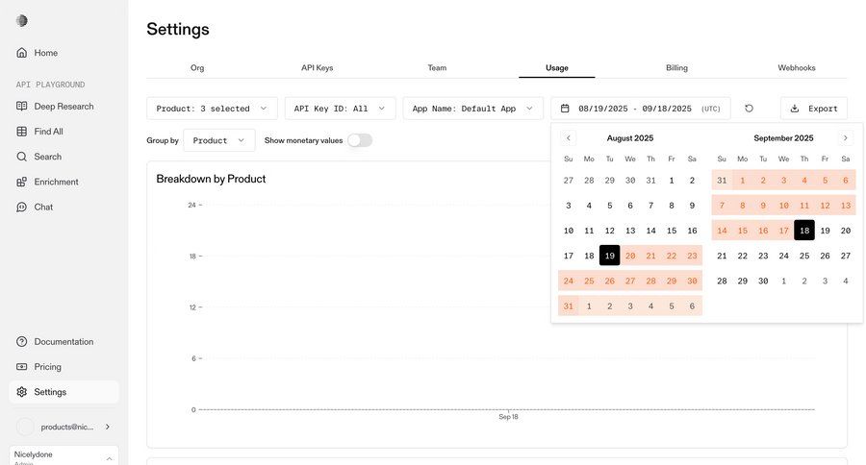The width and height of the screenshot is (866, 465).
Task: Click the date range input field
Action: (x=640, y=109)
